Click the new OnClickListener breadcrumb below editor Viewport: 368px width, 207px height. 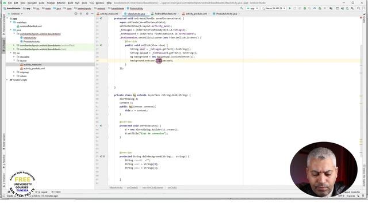click(152, 188)
